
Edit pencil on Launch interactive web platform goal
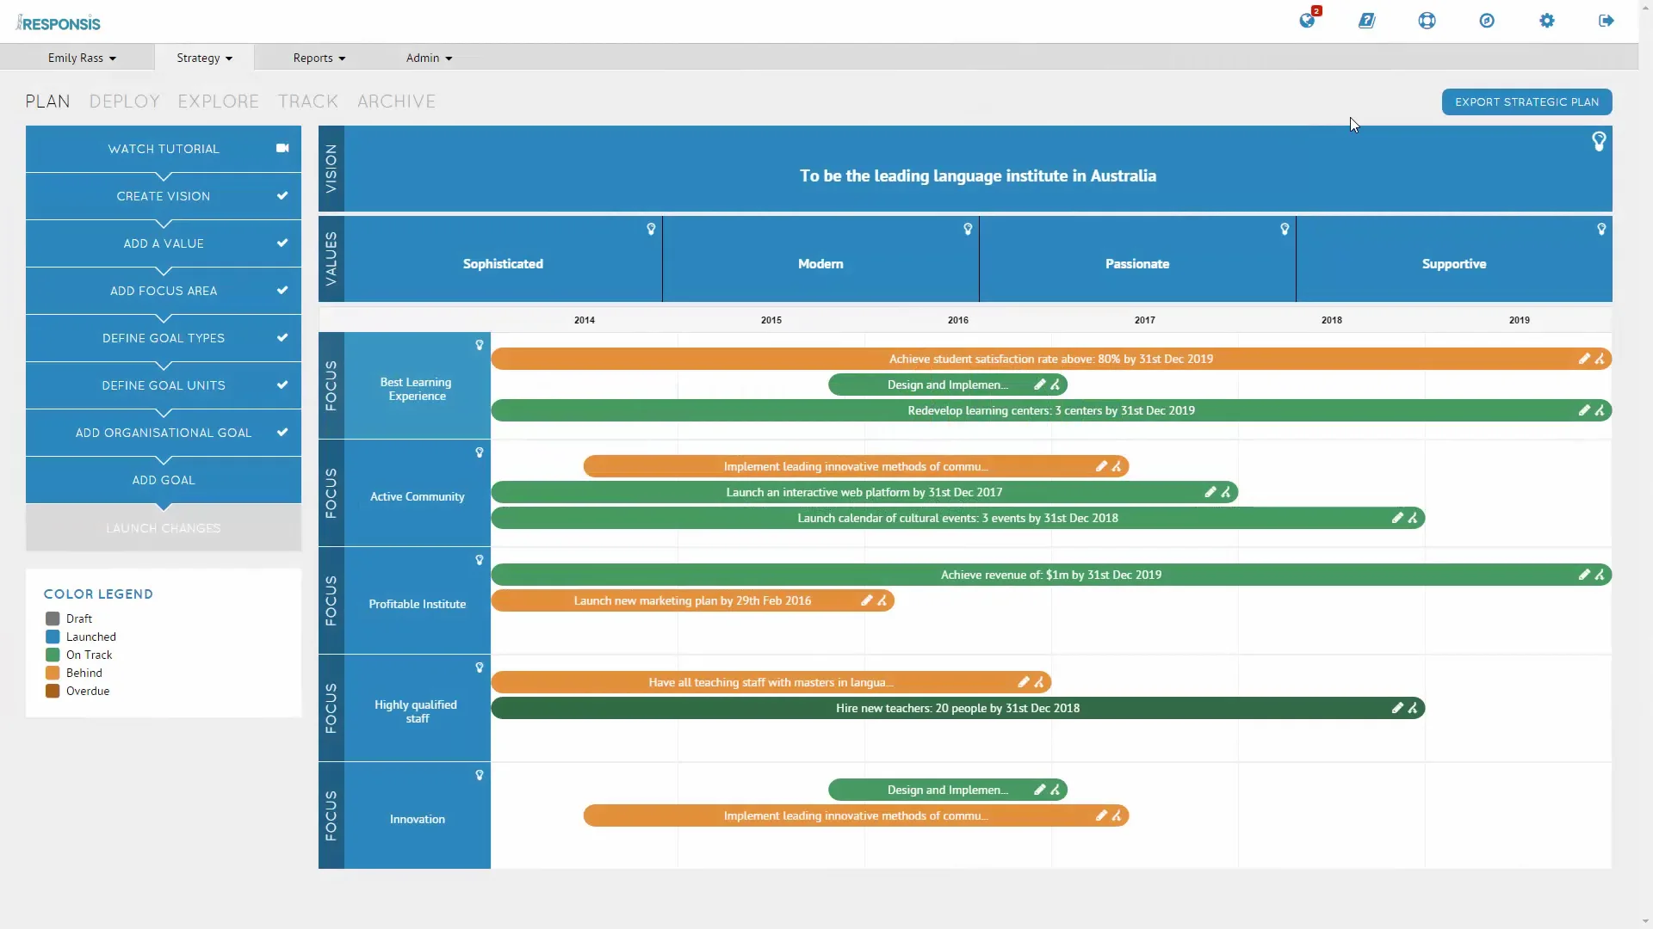pos(1210,492)
